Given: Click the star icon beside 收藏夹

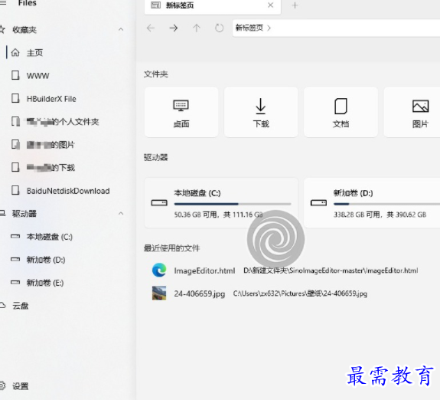Looking at the screenshot, I should point(2,29).
